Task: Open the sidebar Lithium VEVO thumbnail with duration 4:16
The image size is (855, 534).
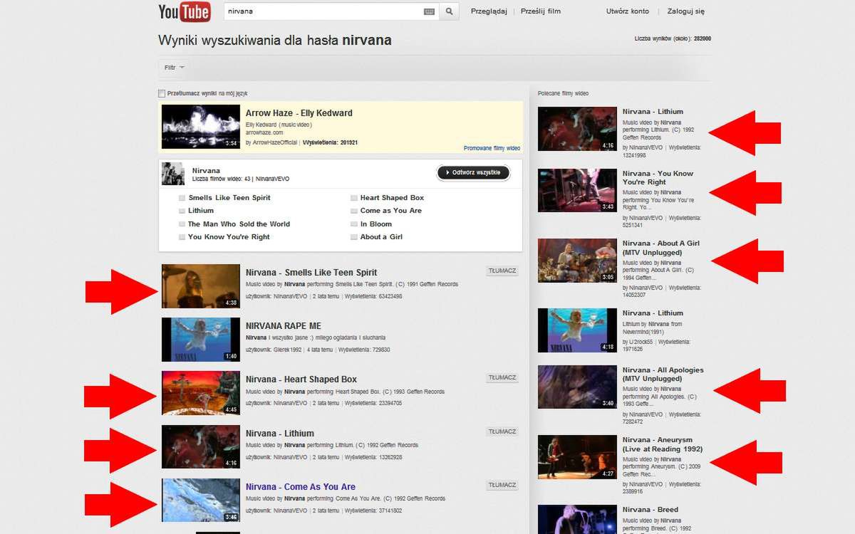Action: point(577,129)
